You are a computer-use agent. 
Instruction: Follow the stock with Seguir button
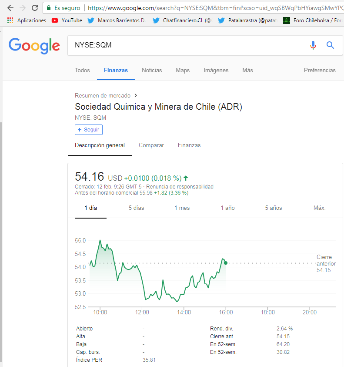click(x=89, y=130)
